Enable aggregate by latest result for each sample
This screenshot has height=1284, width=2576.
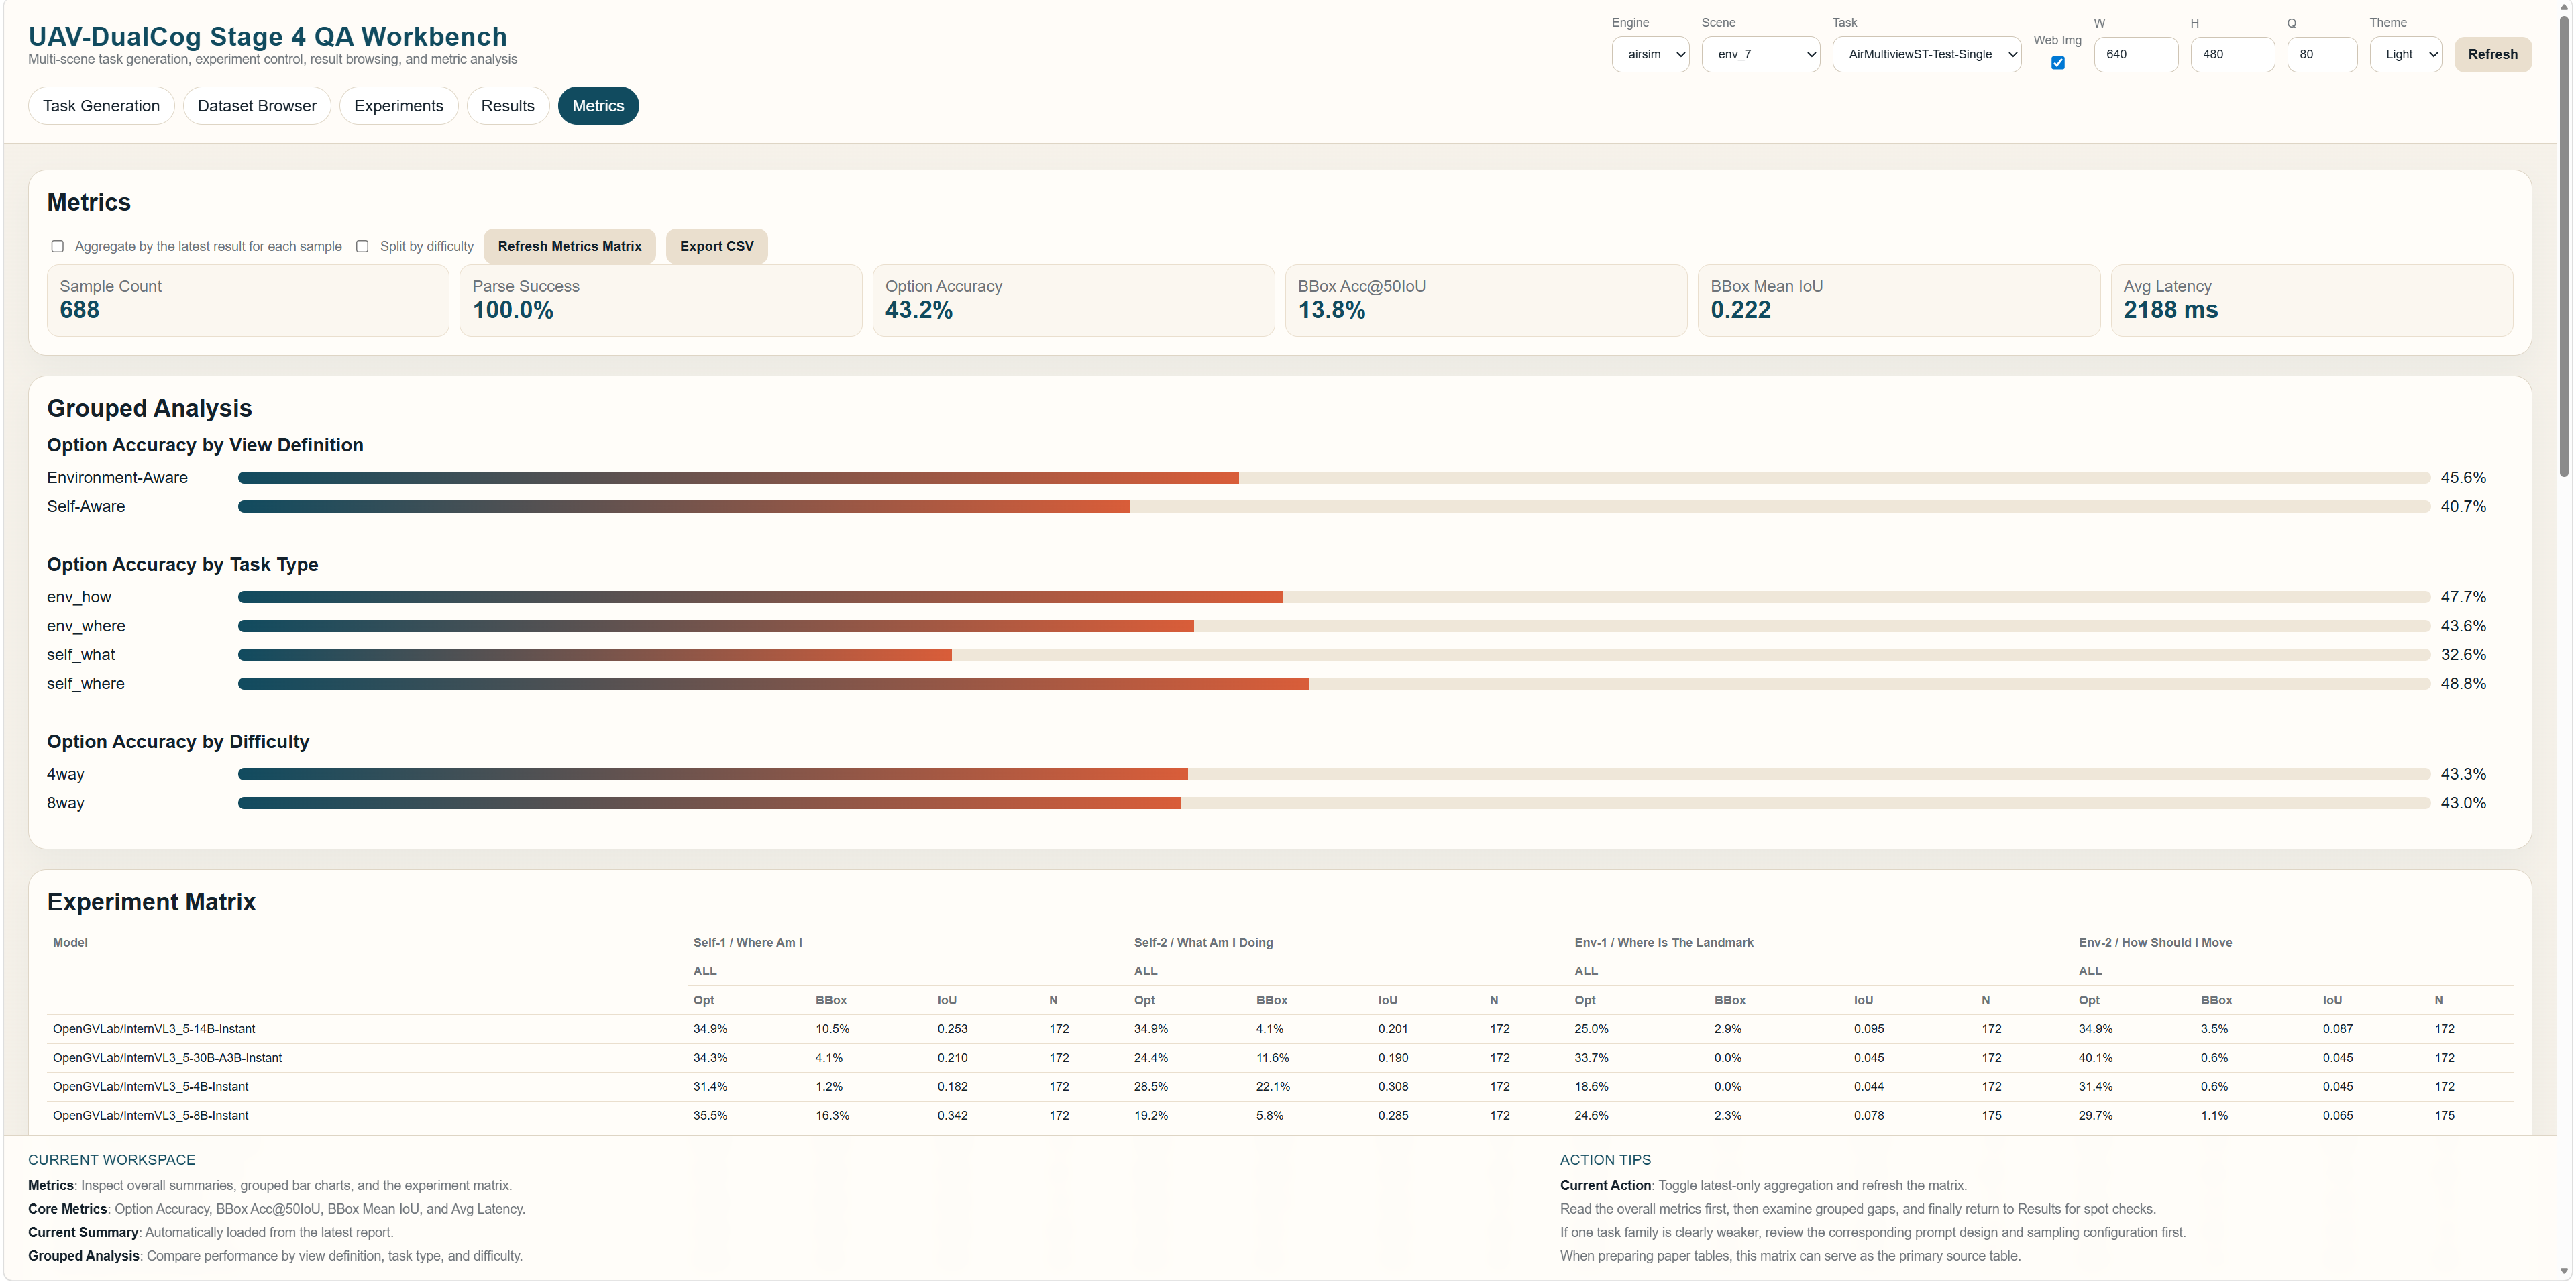(57, 246)
